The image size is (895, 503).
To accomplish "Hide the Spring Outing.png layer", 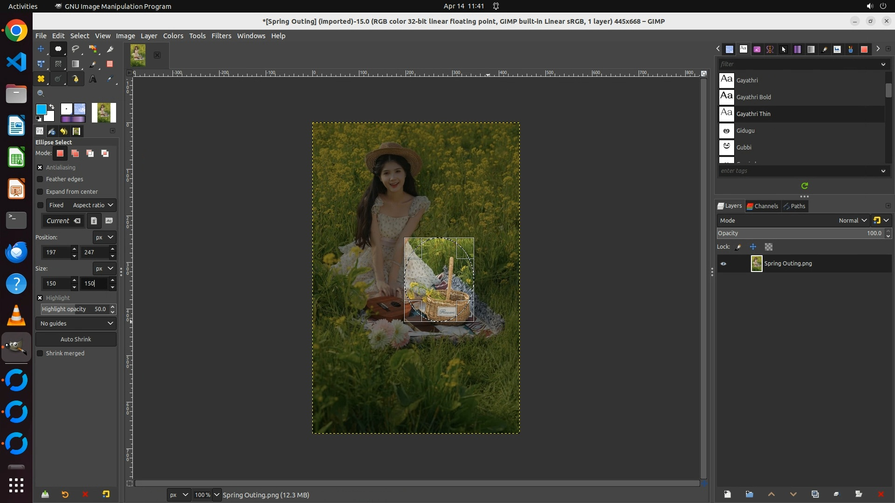I will tap(723, 264).
